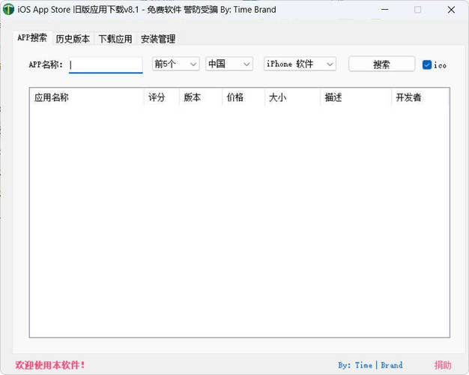Screen dimensions: 469x375
Task: Click the app icon in title bar
Action: (x=9, y=10)
